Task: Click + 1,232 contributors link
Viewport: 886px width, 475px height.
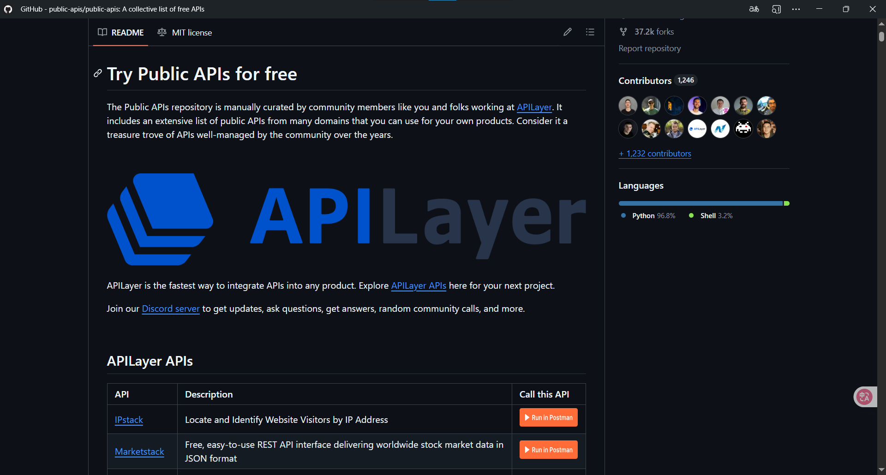Action: coord(655,154)
